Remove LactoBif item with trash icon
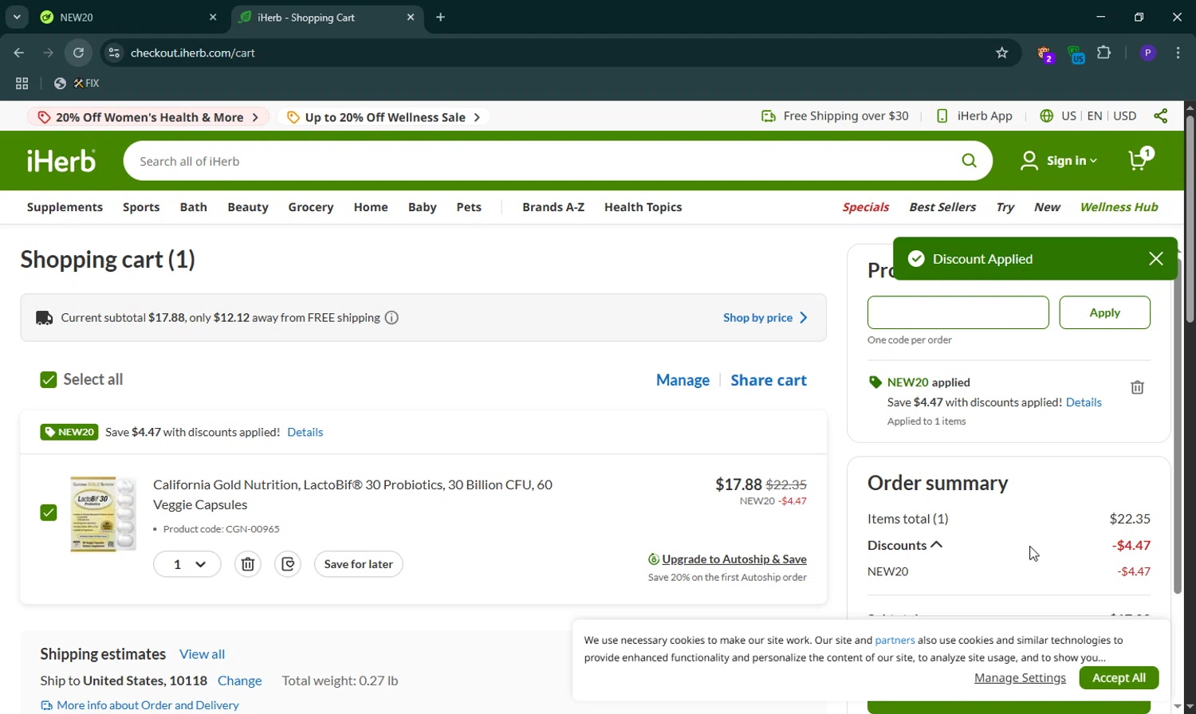Image resolution: width=1196 pixels, height=714 pixels. pos(248,564)
